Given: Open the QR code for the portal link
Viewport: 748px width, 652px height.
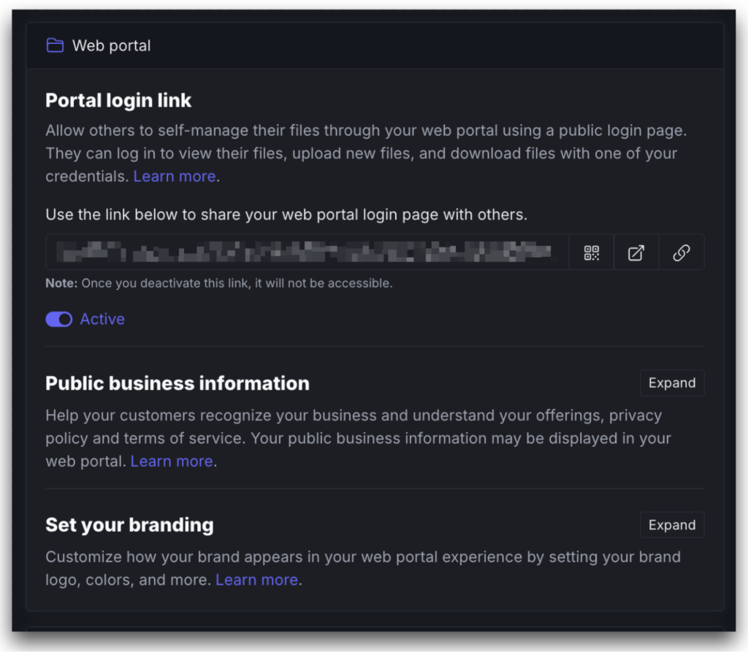Looking at the screenshot, I should tap(591, 252).
